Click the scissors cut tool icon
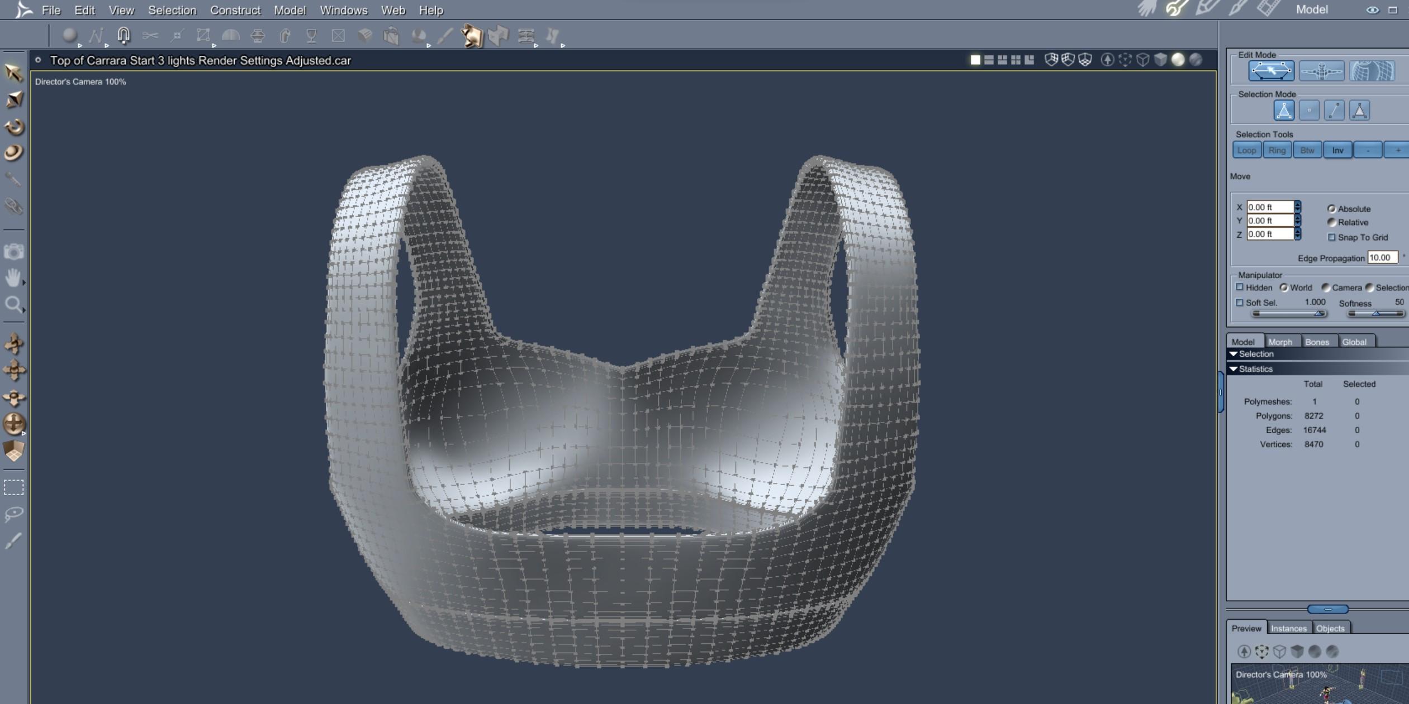Viewport: 1409px width, 704px height. [x=150, y=36]
